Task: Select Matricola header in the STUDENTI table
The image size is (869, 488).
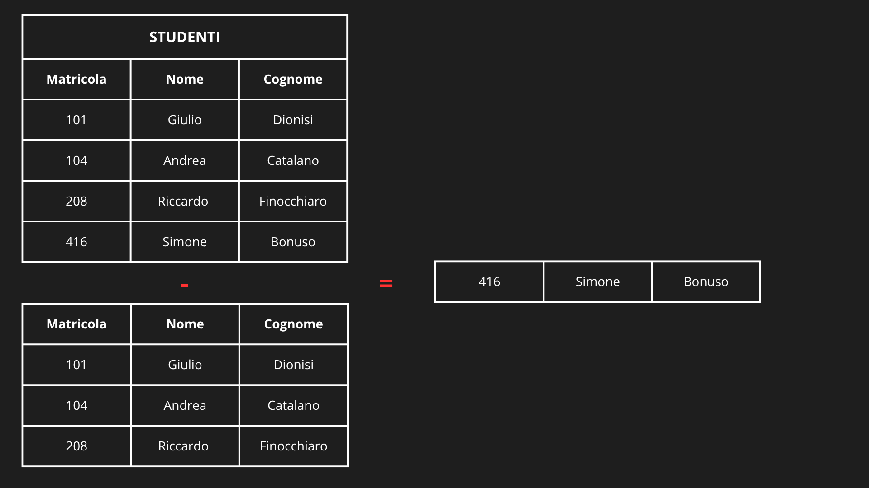Action: (x=76, y=79)
